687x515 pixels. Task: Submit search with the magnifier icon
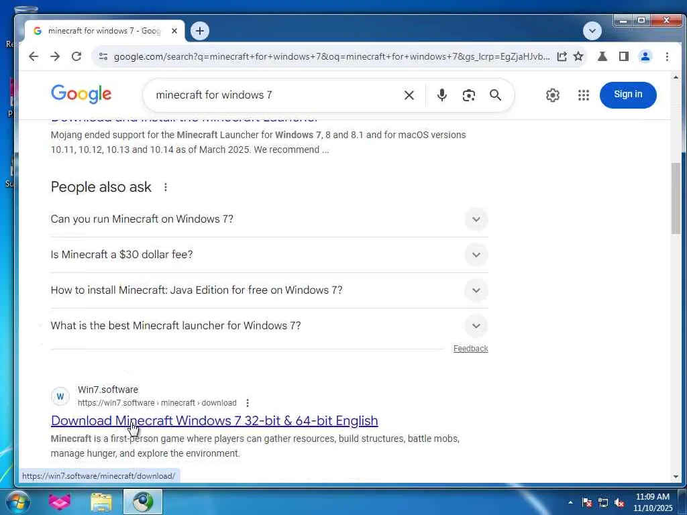tap(496, 95)
